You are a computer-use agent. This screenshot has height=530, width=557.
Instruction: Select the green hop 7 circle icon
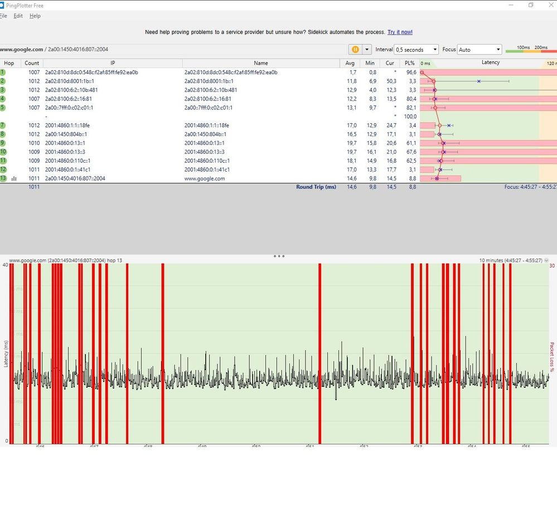pyautogui.click(x=3, y=125)
